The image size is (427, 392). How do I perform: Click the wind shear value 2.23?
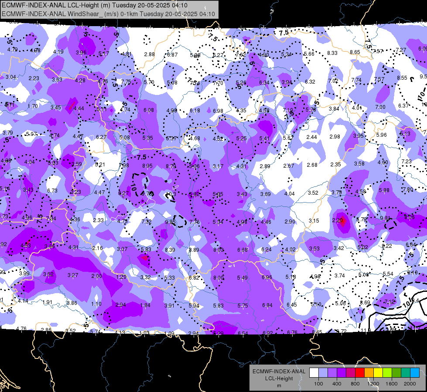(x=34, y=78)
